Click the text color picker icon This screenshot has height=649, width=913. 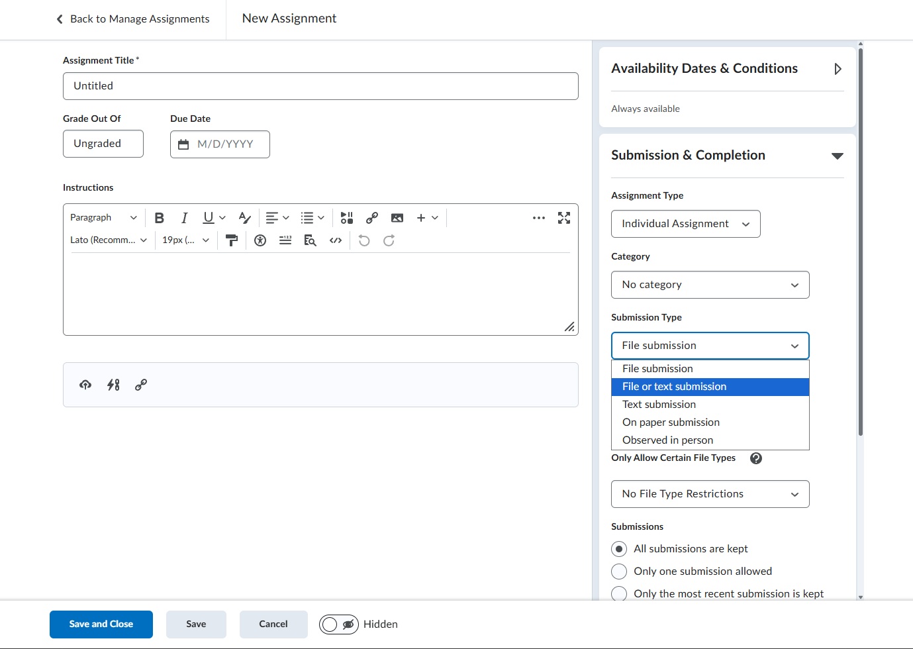[244, 218]
